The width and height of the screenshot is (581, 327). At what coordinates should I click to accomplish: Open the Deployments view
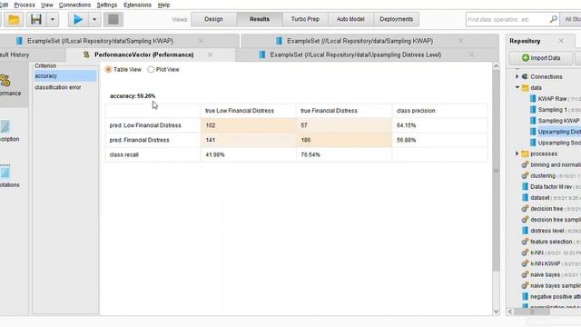point(396,19)
